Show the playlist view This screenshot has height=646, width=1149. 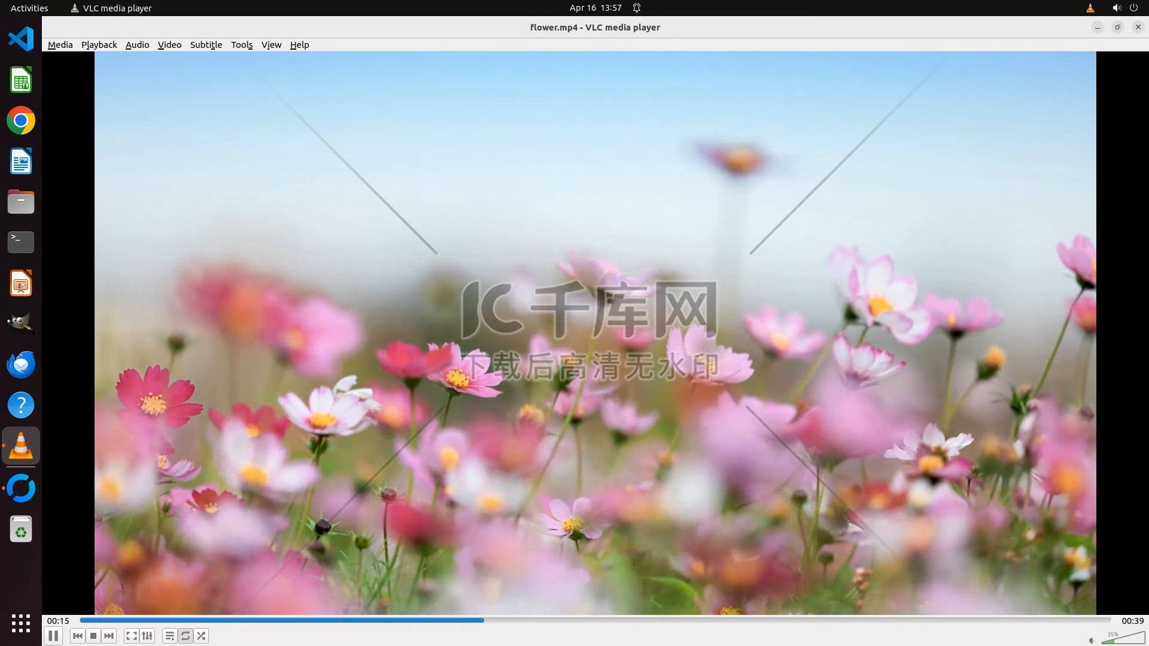170,636
